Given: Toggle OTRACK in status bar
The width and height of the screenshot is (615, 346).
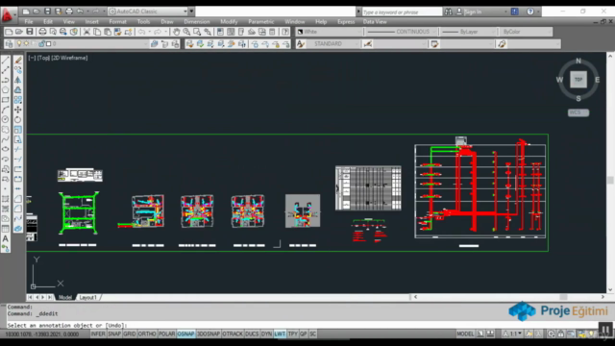Looking at the screenshot, I should pyautogui.click(x=233, y=334).
